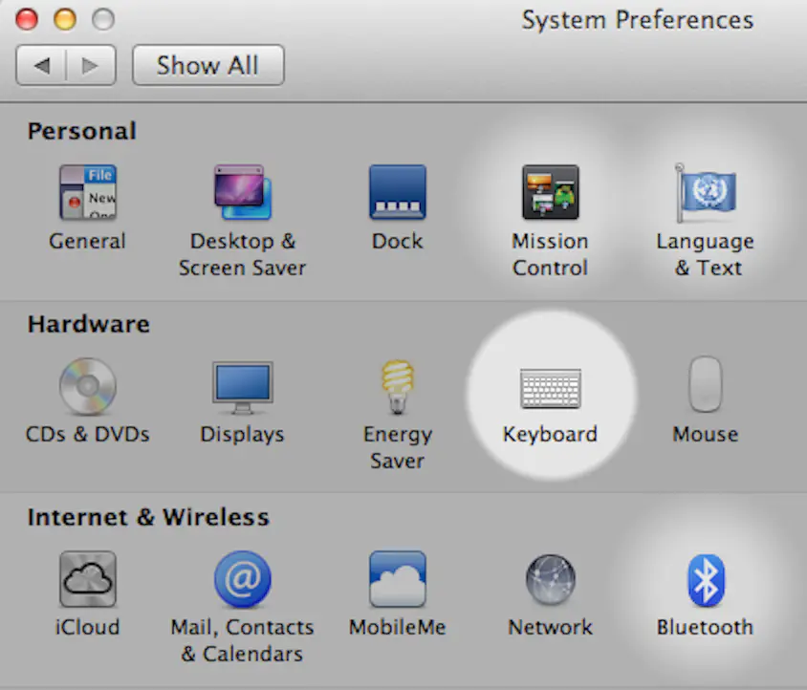Select the Displays icon
Image resolution: width=807 pixels, height=690 pixels.
tap(242, 385)
